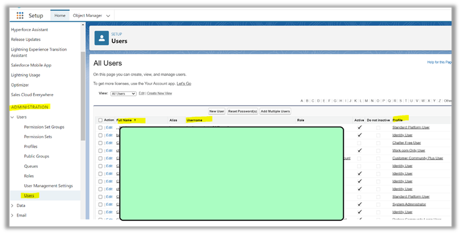Expand the Email section in sidebar
Viewport: 461px width, 234px height.
pyautogui.click(x=13, y=215)
